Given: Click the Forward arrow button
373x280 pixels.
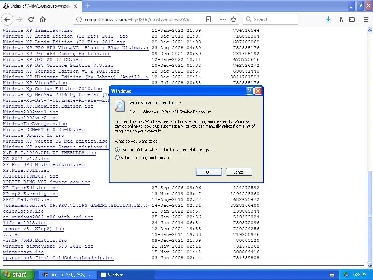Looking at the screenshot, I should pos(19,20).
